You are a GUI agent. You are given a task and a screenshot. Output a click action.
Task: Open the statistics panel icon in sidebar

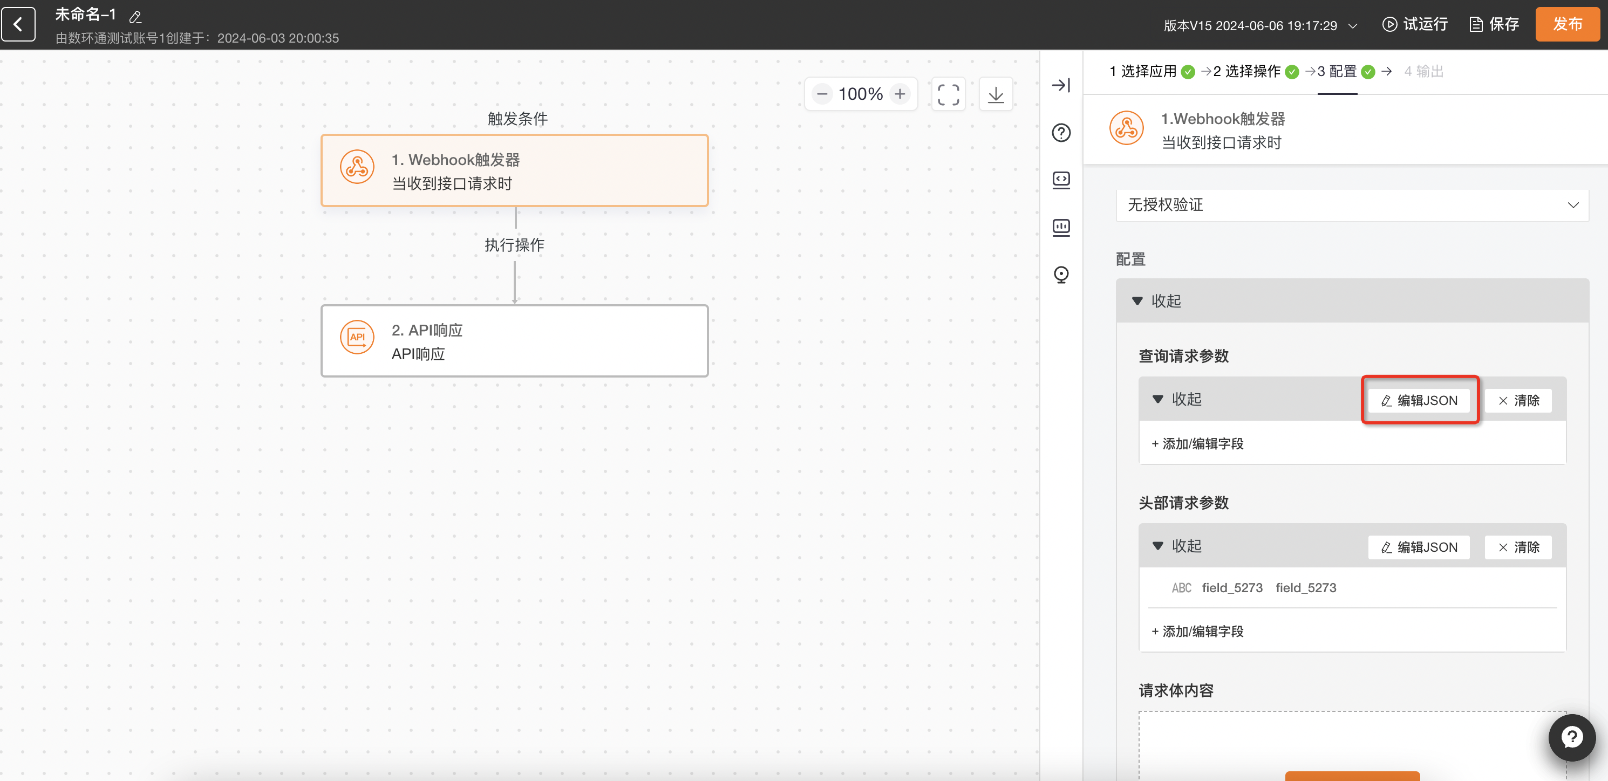(1060, 227)
